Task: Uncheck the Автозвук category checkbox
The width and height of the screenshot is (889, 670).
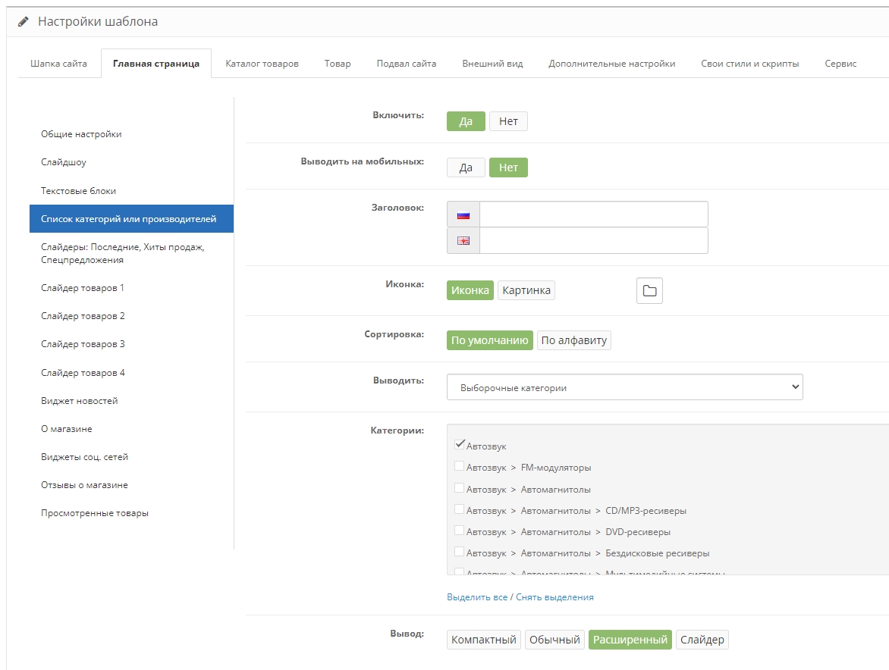Action: (x=459, y=445)
